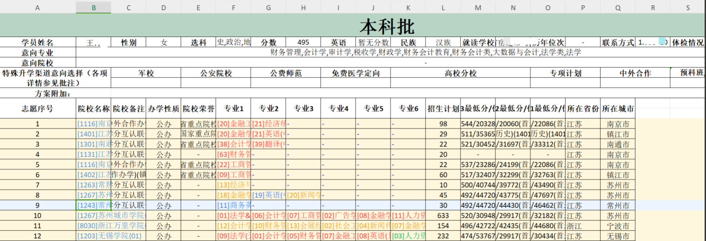
Task: Click the 专项计划 header cell
Action: tap(565, 73)
